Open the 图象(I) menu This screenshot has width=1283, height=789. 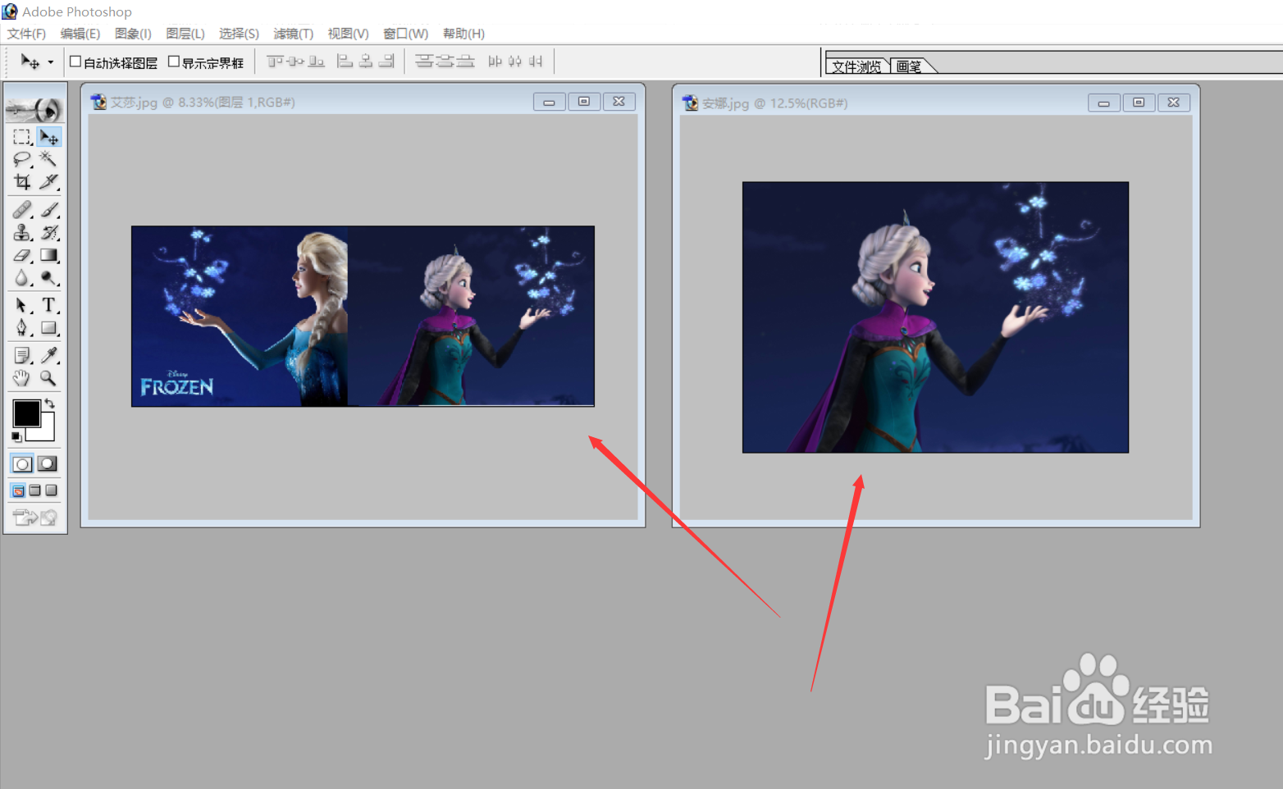[133, 34]
